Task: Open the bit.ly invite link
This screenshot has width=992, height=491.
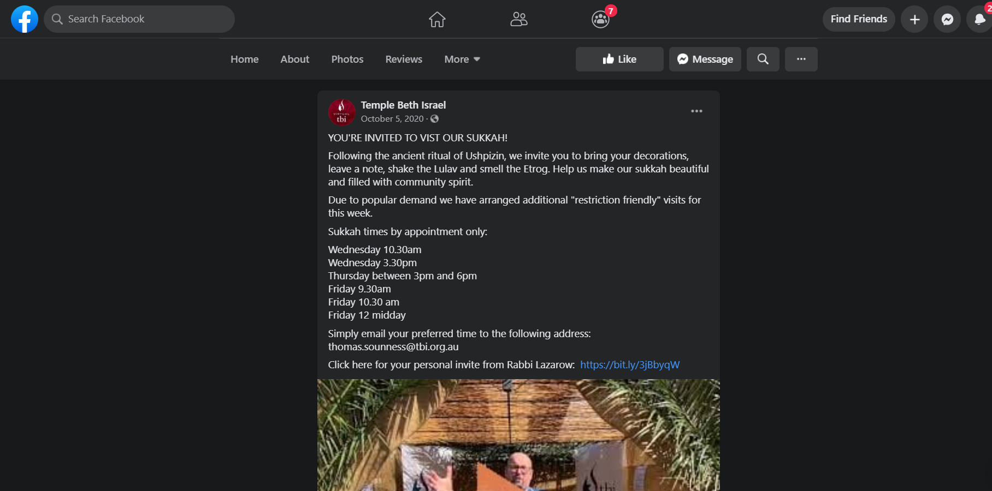Action: click(630, 364)
